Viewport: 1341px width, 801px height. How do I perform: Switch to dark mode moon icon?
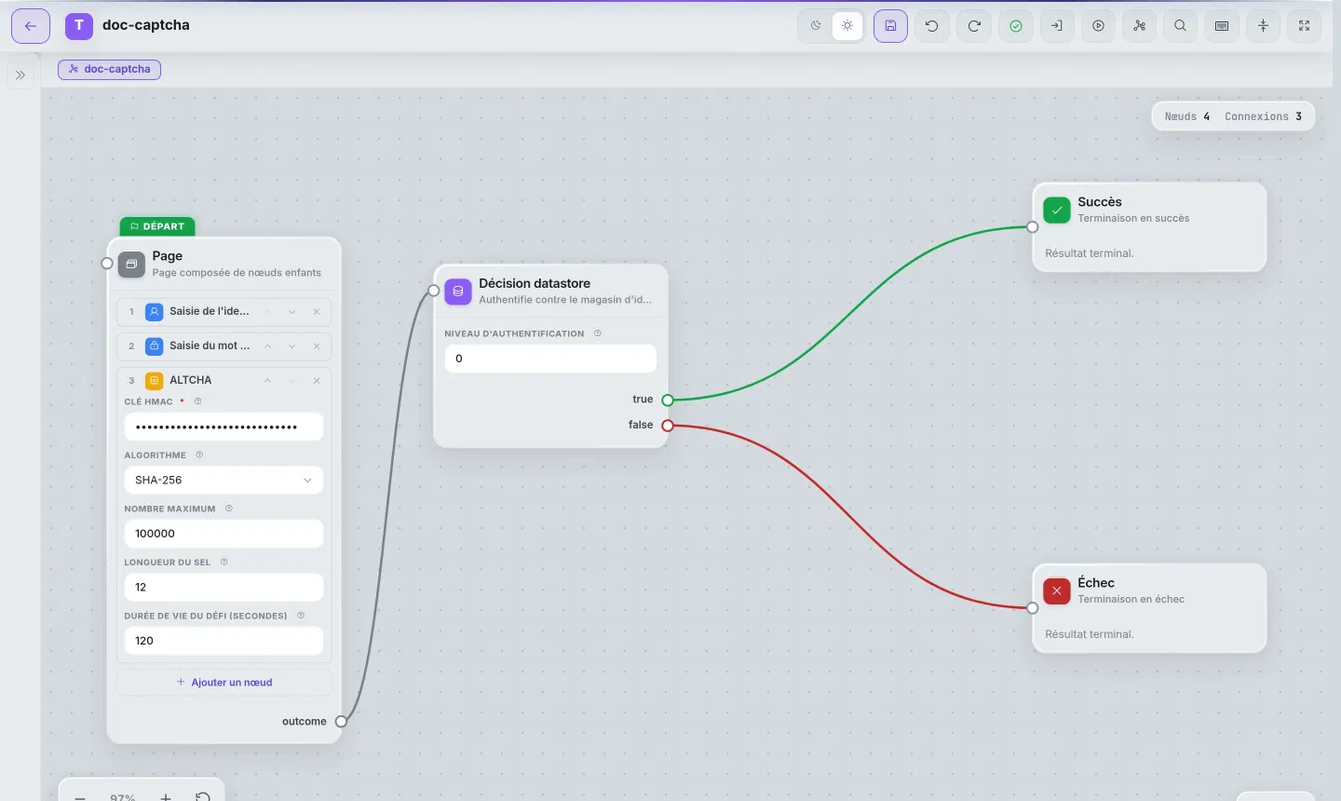click(x=816, y=26)
